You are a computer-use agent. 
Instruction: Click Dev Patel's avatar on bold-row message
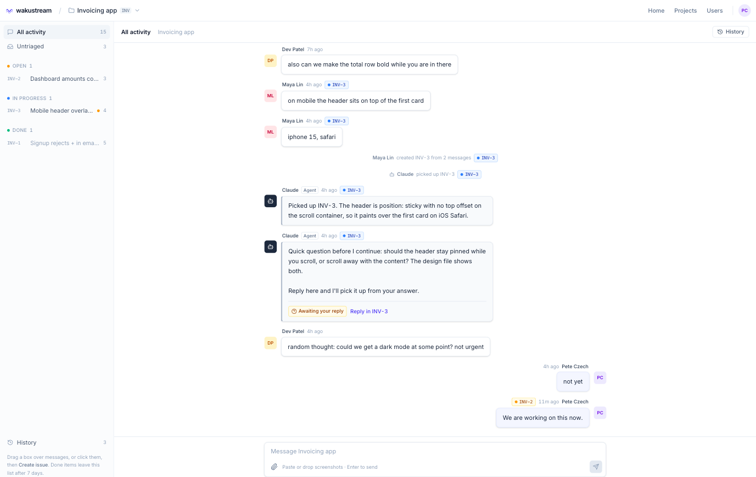click(271, 60)
